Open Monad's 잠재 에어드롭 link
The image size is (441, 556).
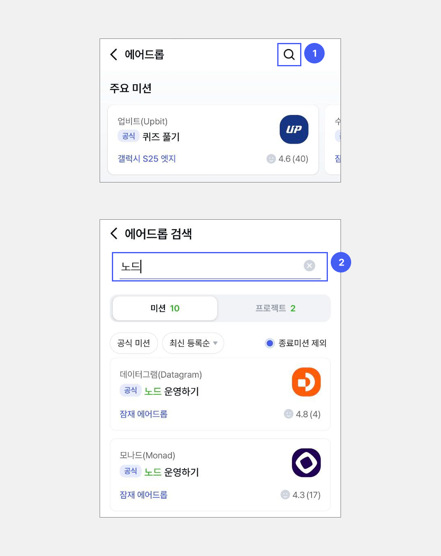[143, 495]
